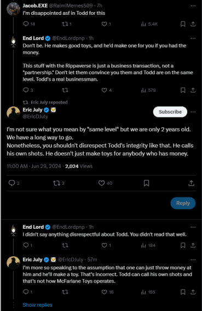Bookmark Eric July's main tweet

(146, 183)
